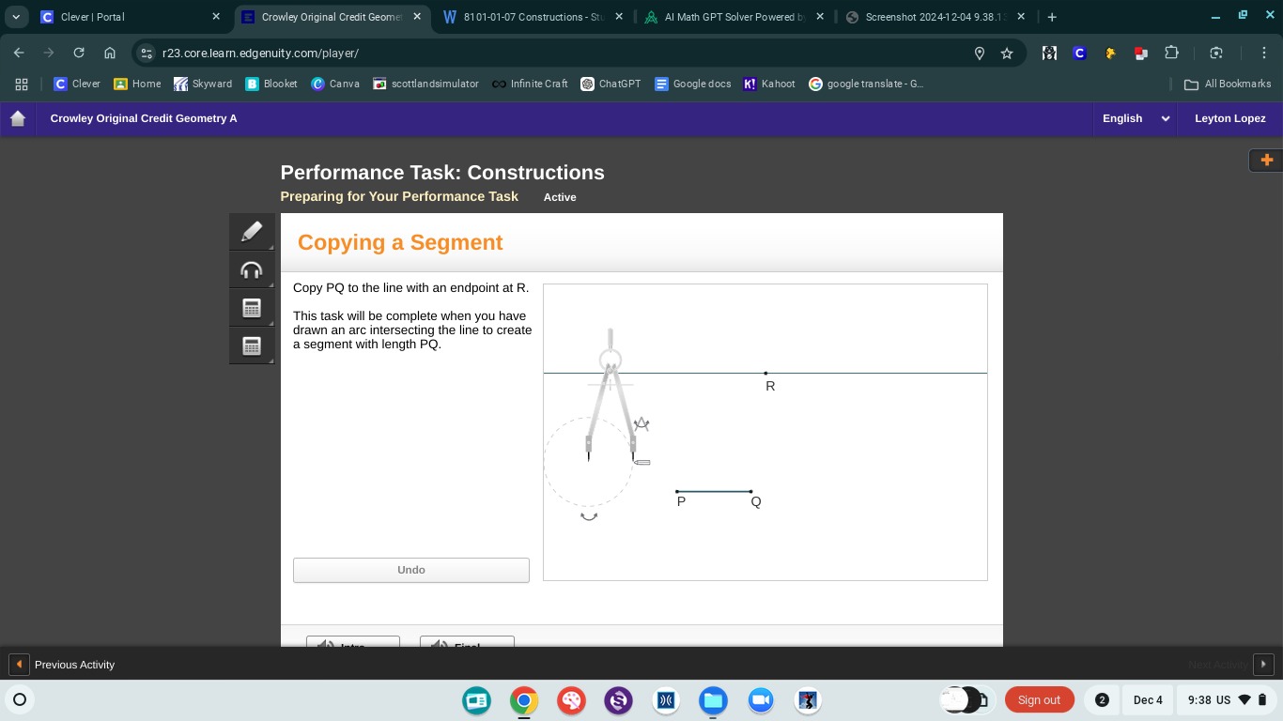The width and height of the screenshot is (1283, 721).
Task: Open the Canva bookmark
Action: (x=335, y=84)
